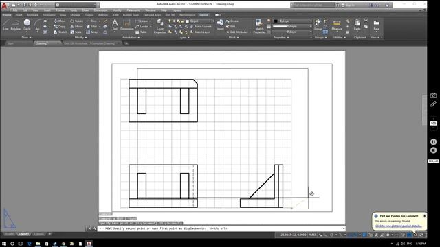
Task: Open the Dimension menu
Action: click(100, 10)
